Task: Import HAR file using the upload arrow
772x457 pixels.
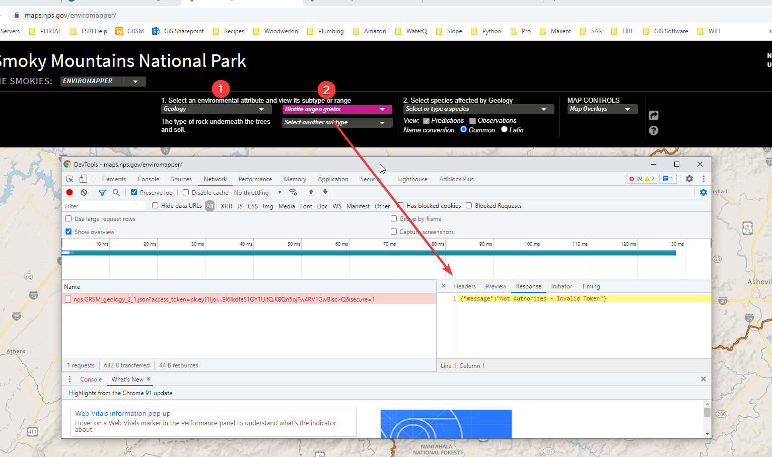Action: (311, 192)
